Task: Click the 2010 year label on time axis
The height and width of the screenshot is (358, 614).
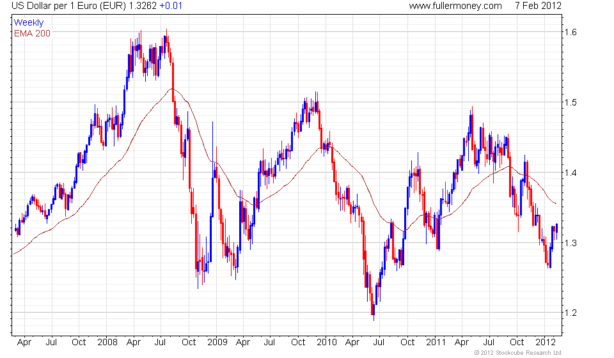Action: coord(327,342)
